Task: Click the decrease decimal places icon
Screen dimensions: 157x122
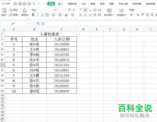Action: (152, 15)
